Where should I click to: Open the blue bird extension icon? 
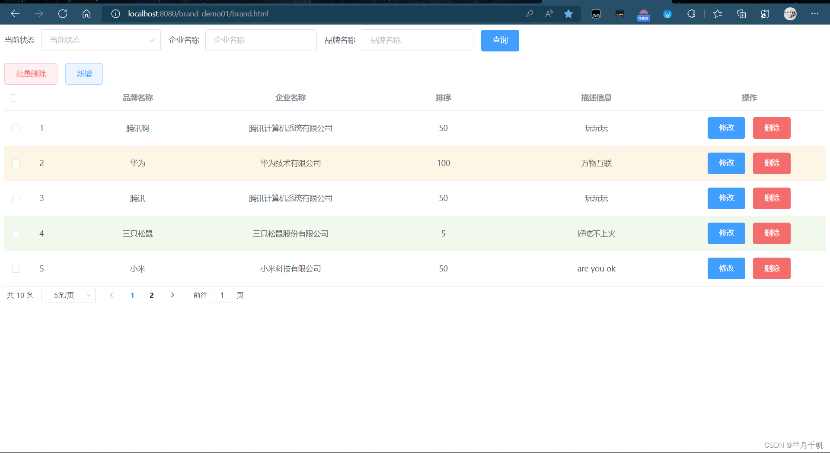click(667, 14)
